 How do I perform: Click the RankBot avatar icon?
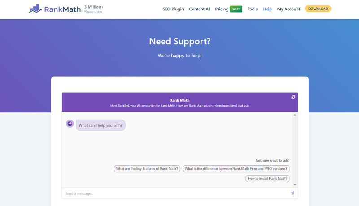point(70,124)
